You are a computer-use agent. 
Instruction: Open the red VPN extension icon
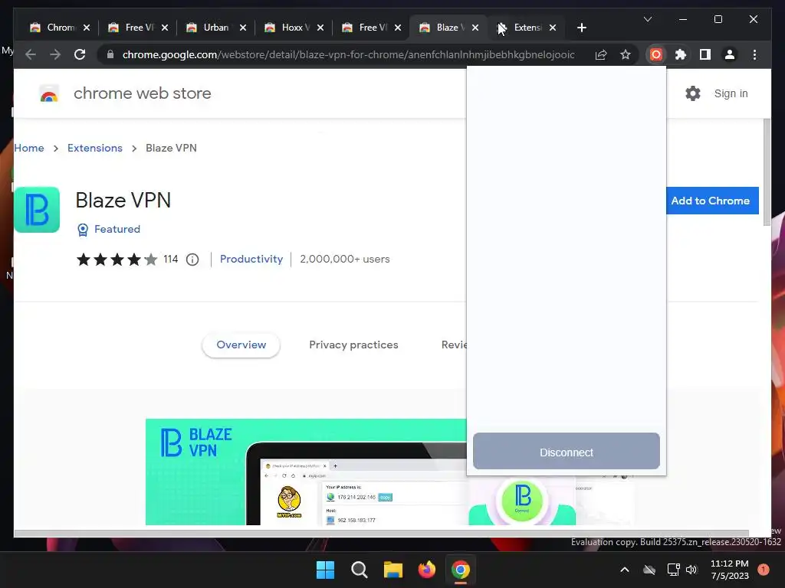pos(656,54)
